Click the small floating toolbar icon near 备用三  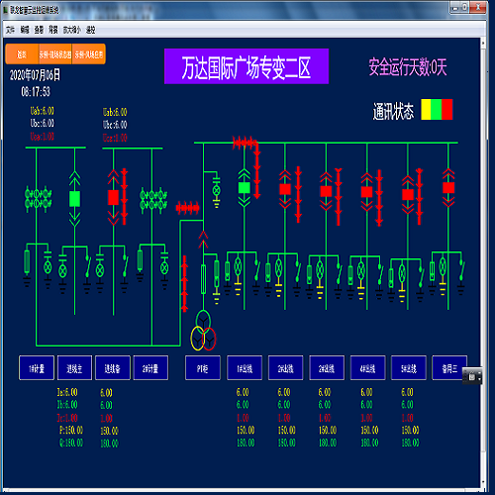[x=472, y=376]
